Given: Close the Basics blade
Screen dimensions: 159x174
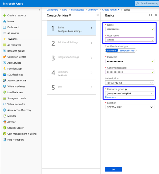Looking at the screenshot, I should pos(156,15).
